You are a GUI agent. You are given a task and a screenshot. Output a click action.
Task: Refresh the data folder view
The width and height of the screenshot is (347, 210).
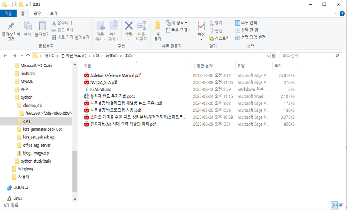pos(273,56)
